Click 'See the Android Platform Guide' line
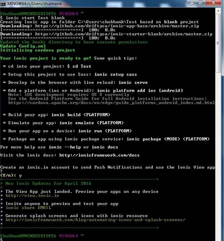This screenshot has height=241, width=224. (107, 99)
